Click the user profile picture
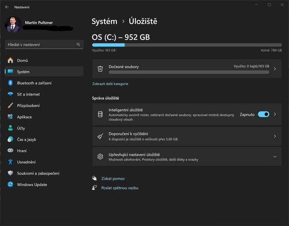The width and height of the screenshot is (289, 226). (13, 25)
